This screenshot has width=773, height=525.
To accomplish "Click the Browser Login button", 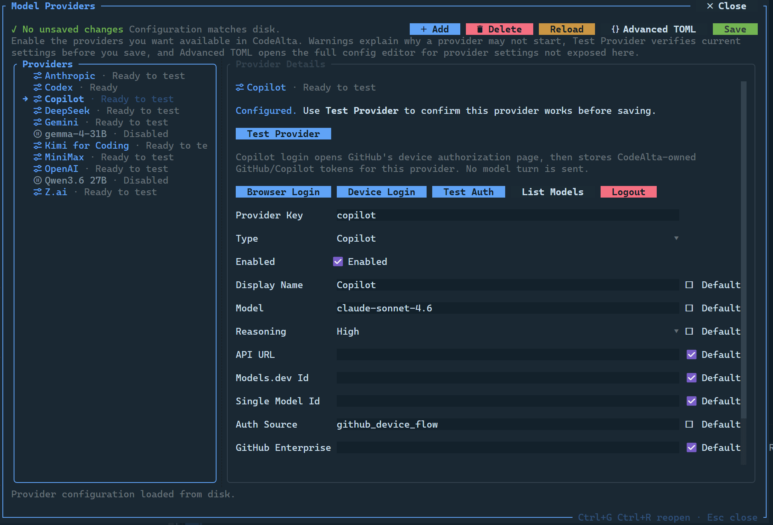I will coord(283,192).
